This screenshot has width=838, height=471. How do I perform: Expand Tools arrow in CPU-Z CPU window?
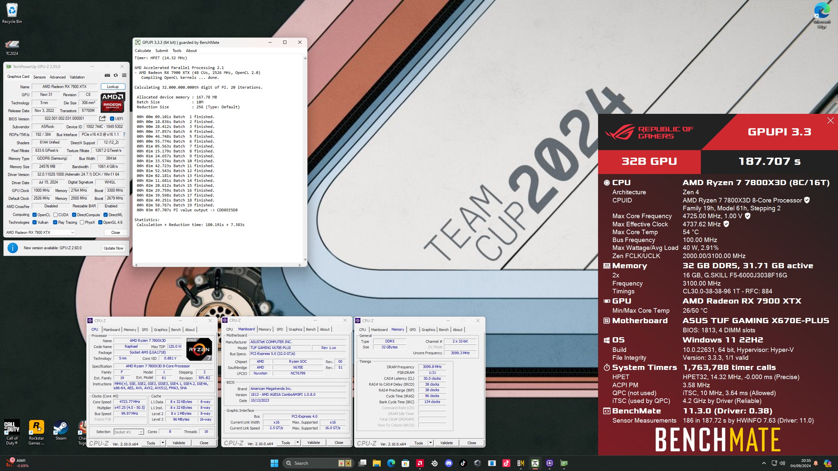tap(162, 443)
